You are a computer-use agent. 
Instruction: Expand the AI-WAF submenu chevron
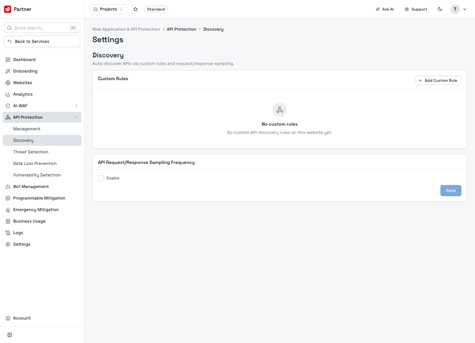77,106
